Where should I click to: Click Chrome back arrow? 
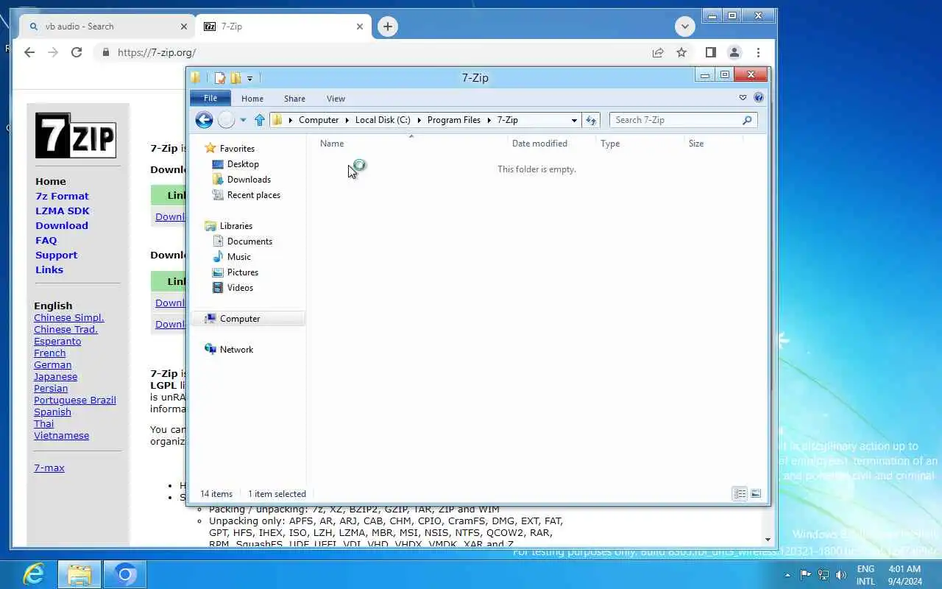click(x=29, y=52)
